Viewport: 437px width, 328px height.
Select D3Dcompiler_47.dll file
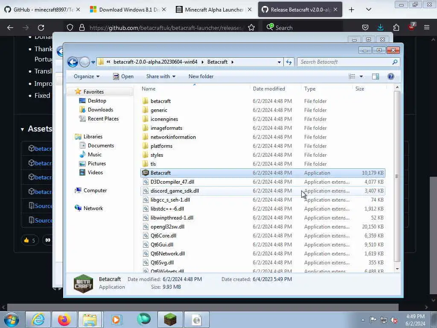172,182
